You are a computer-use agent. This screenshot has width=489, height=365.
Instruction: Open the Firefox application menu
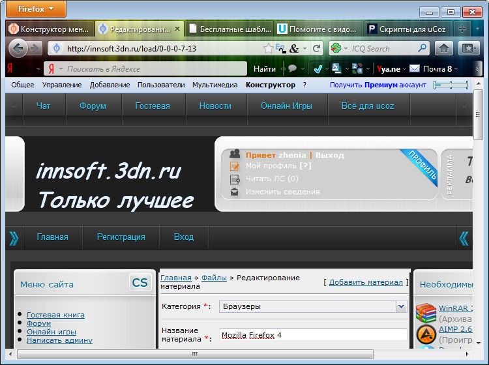[36, 8]
